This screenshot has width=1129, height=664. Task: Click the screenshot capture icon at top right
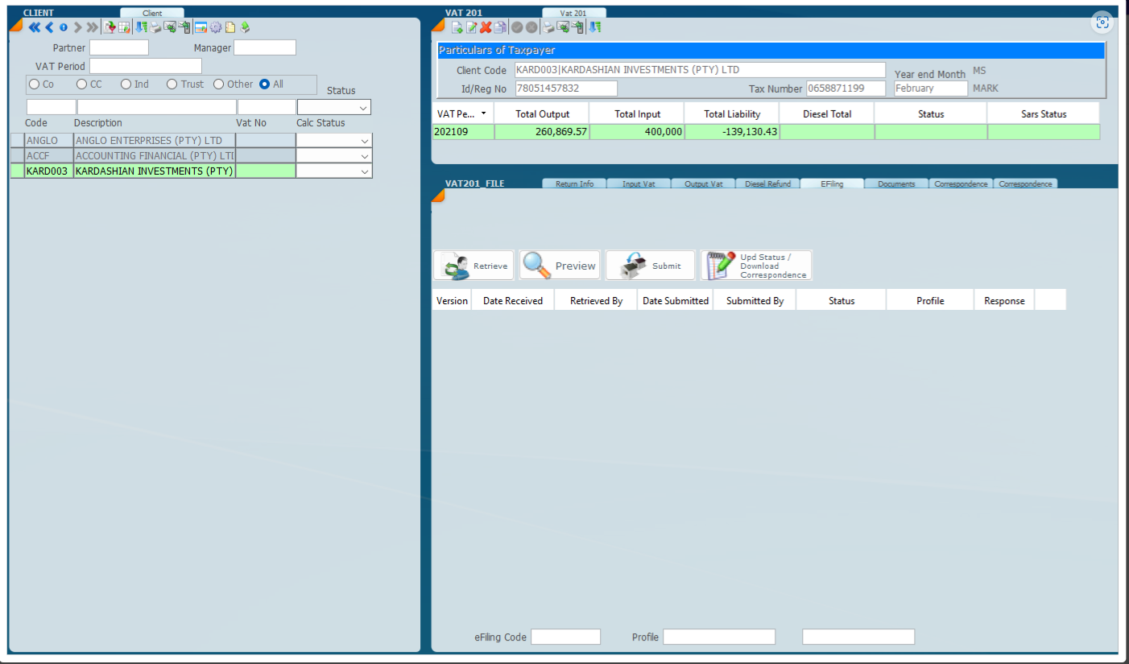click(1102, 23)
